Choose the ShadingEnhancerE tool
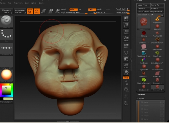The image size is (169, 123). tap(144, 81)
